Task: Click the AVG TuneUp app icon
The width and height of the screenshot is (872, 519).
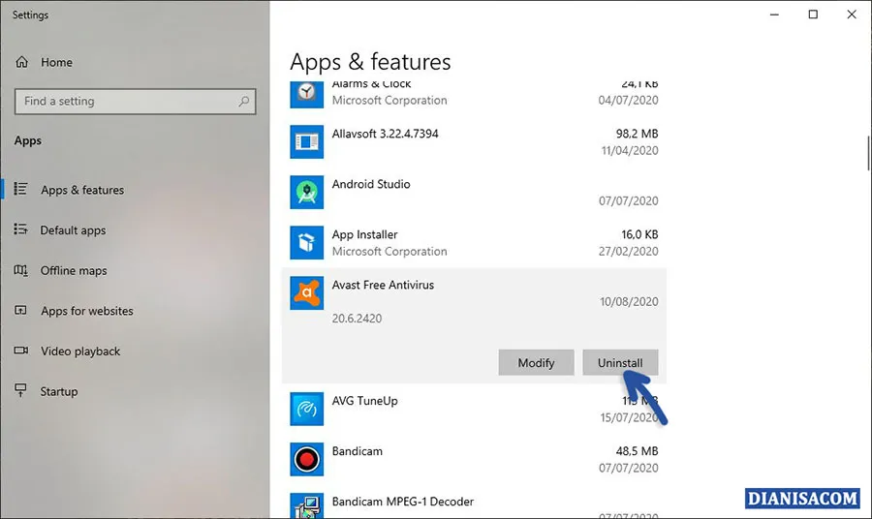Action: click(306, 409)
